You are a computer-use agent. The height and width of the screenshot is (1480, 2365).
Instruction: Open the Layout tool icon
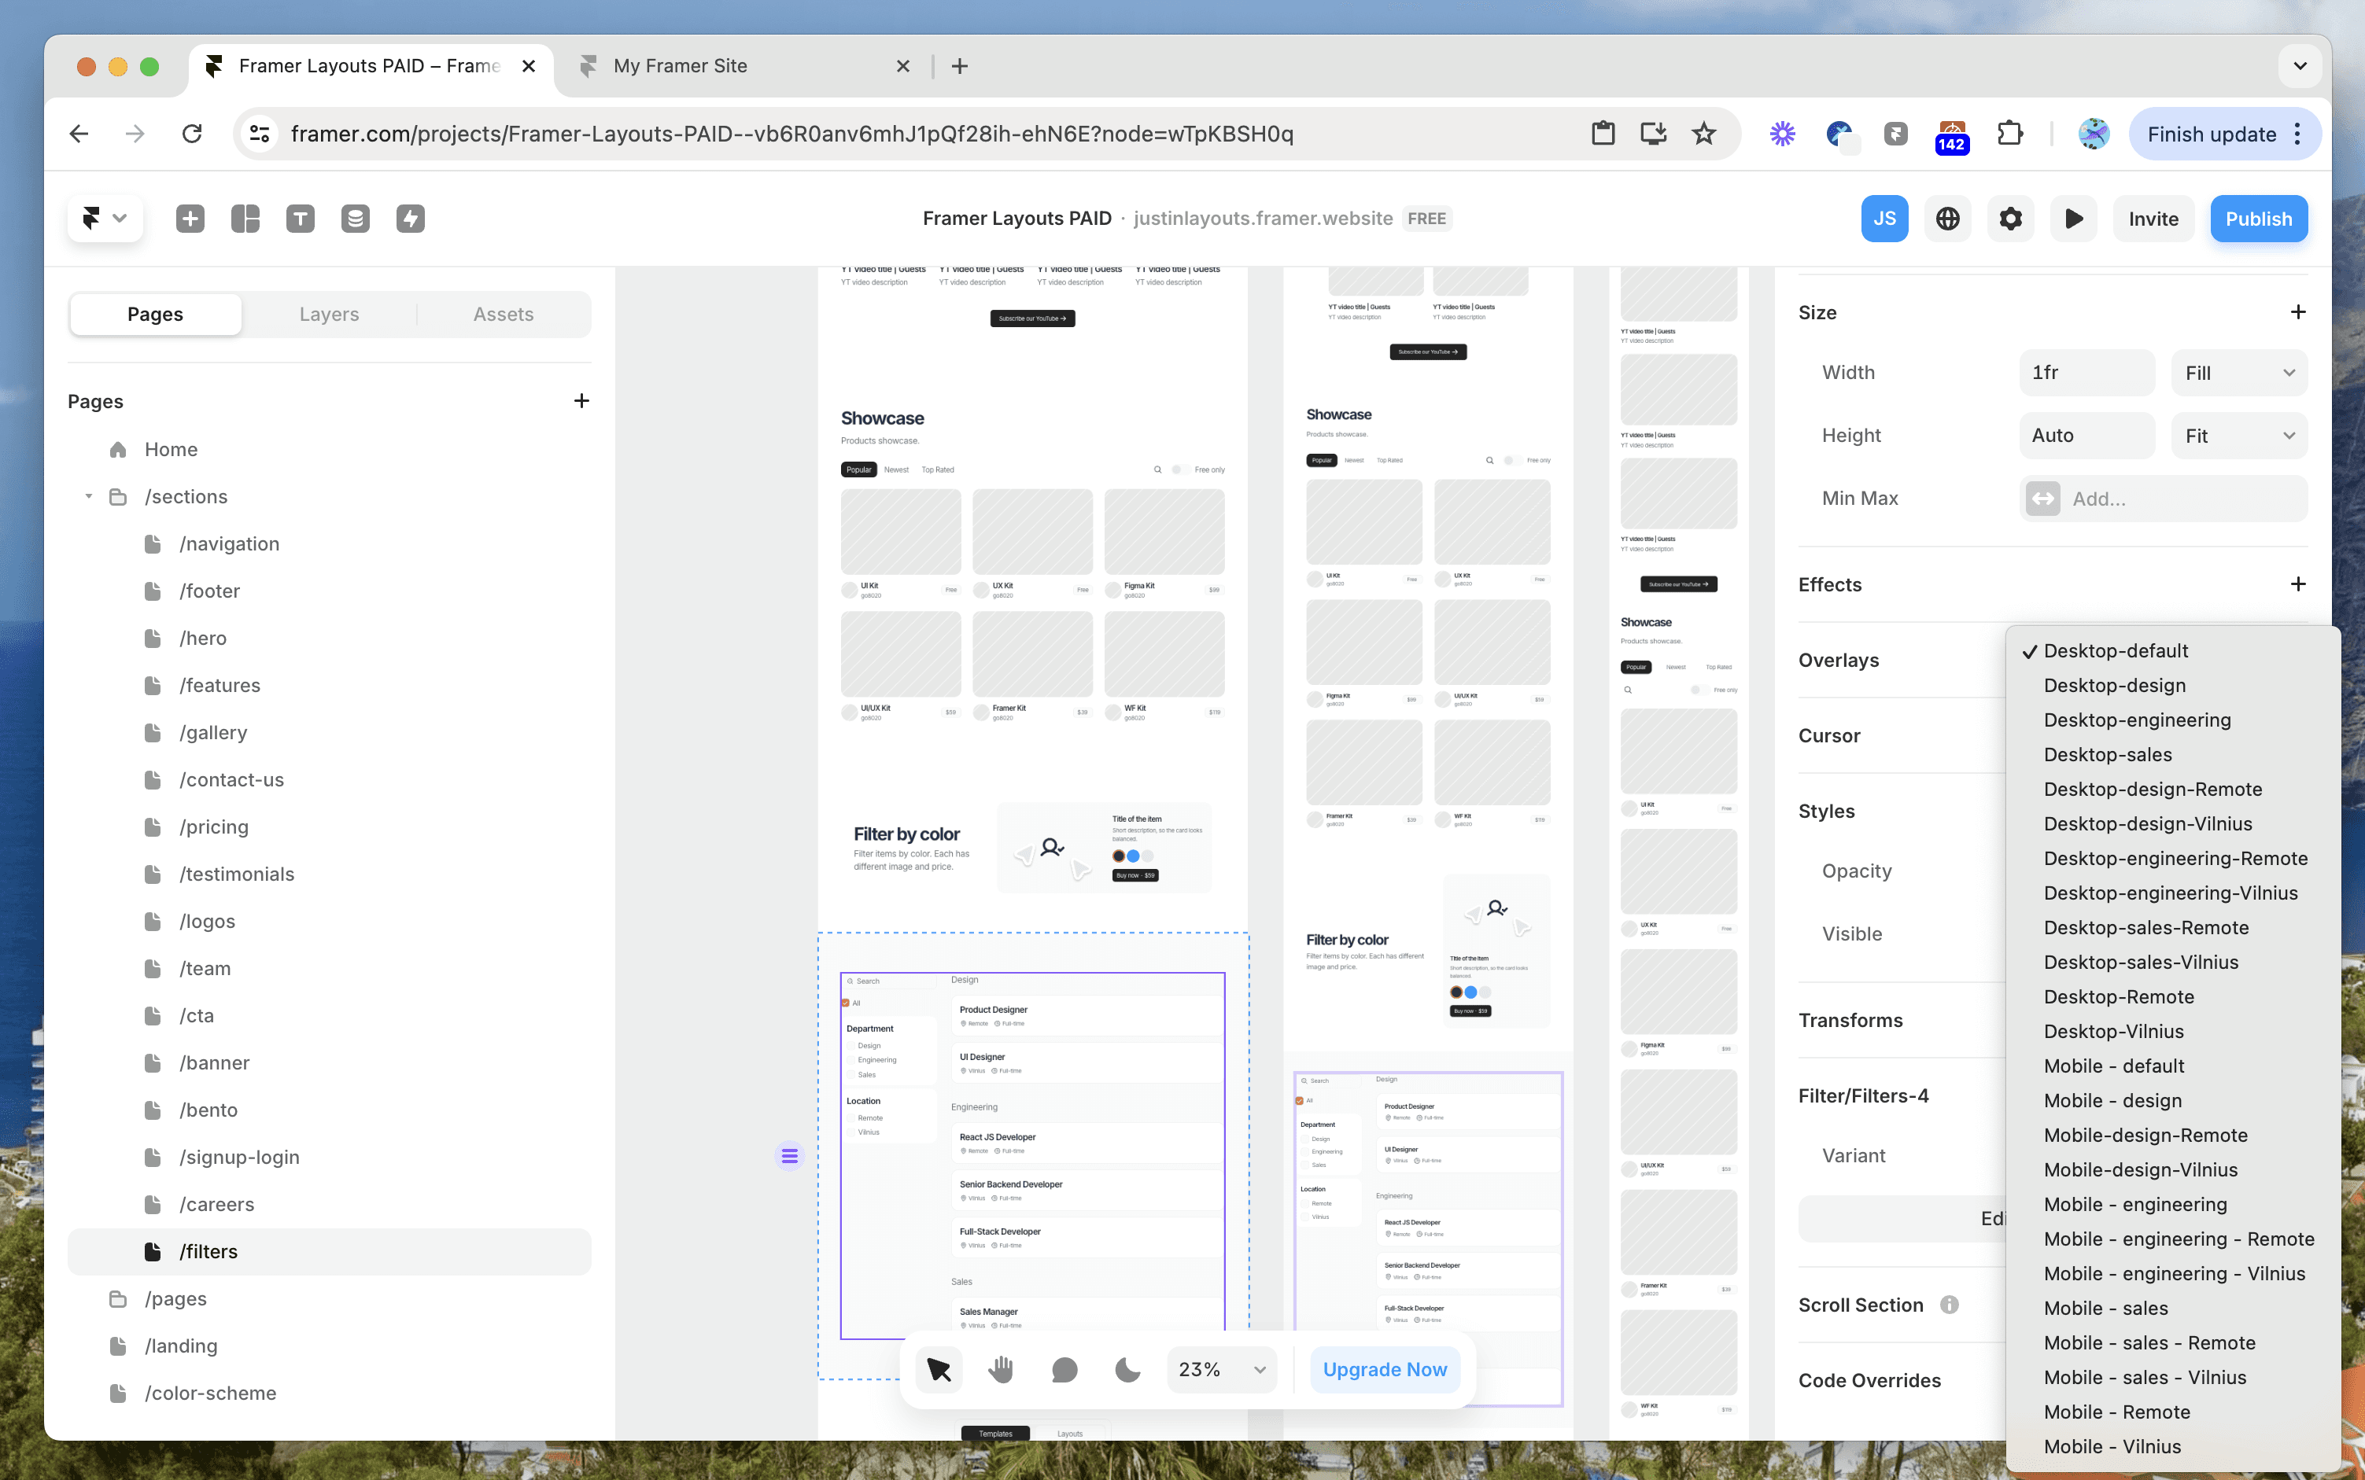pos(245,219)
